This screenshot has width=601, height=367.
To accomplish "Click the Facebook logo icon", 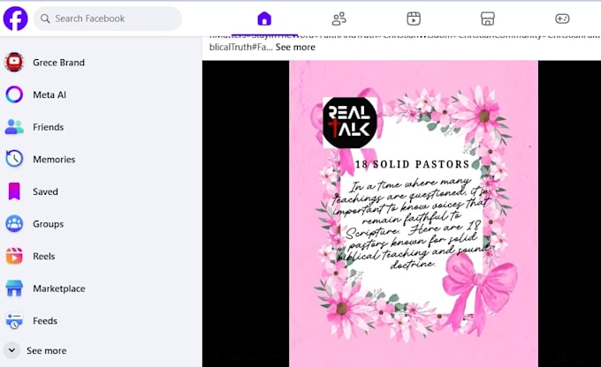I will 15,19.
